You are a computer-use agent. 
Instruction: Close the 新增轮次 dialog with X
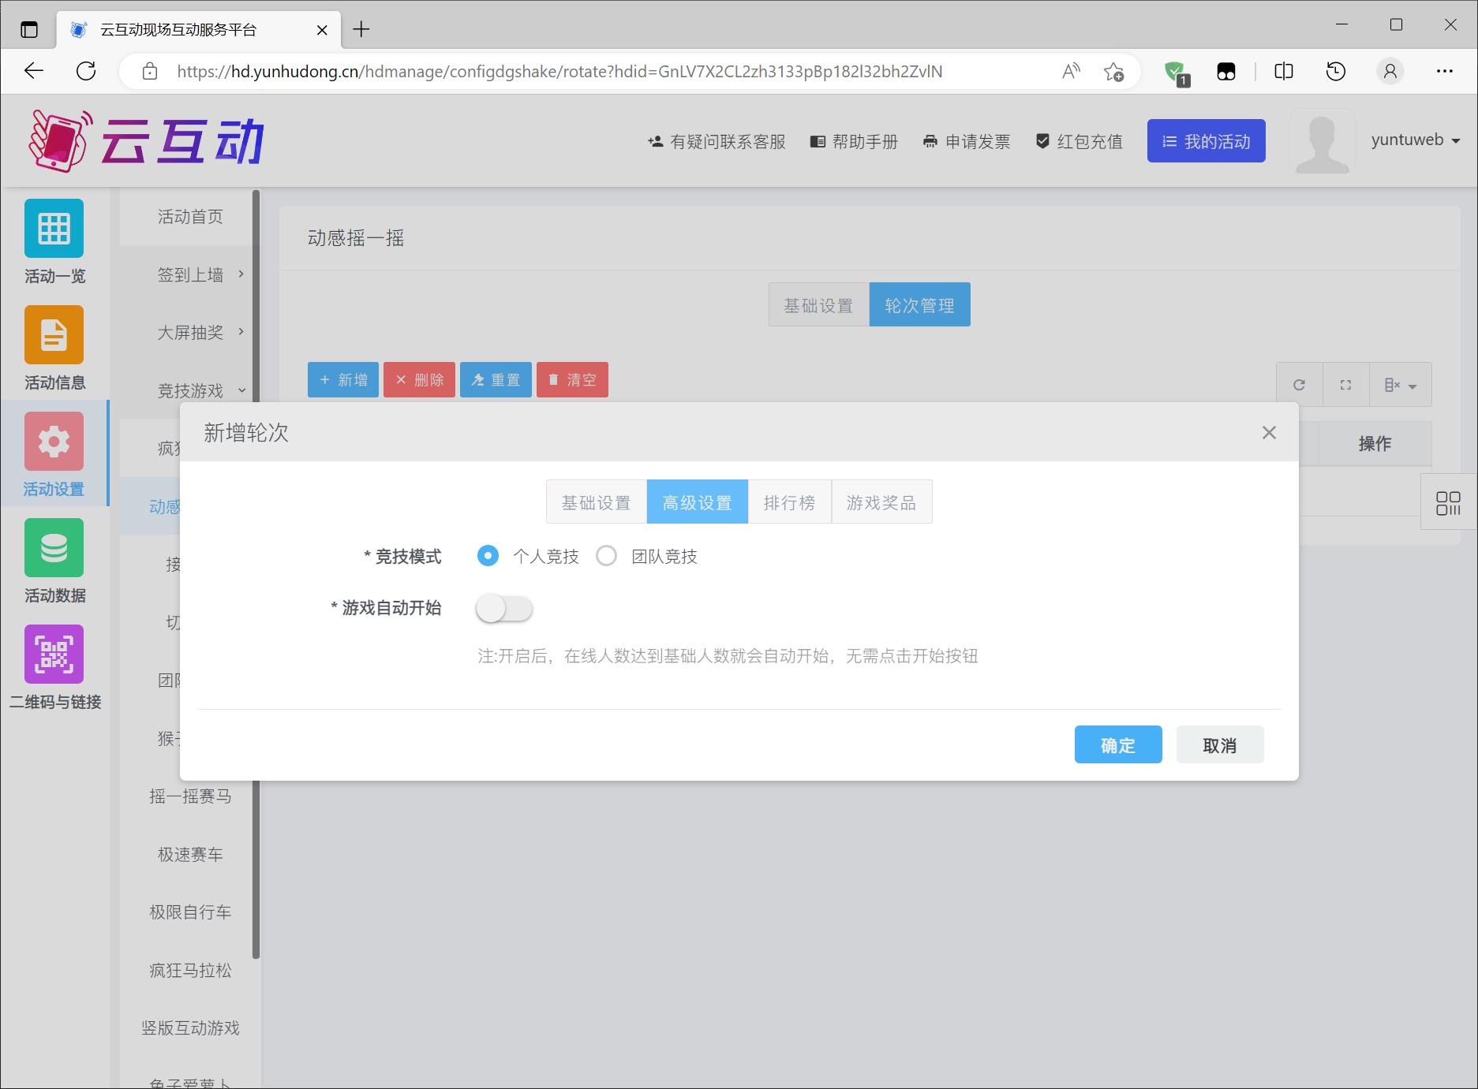pos(1269,433)
